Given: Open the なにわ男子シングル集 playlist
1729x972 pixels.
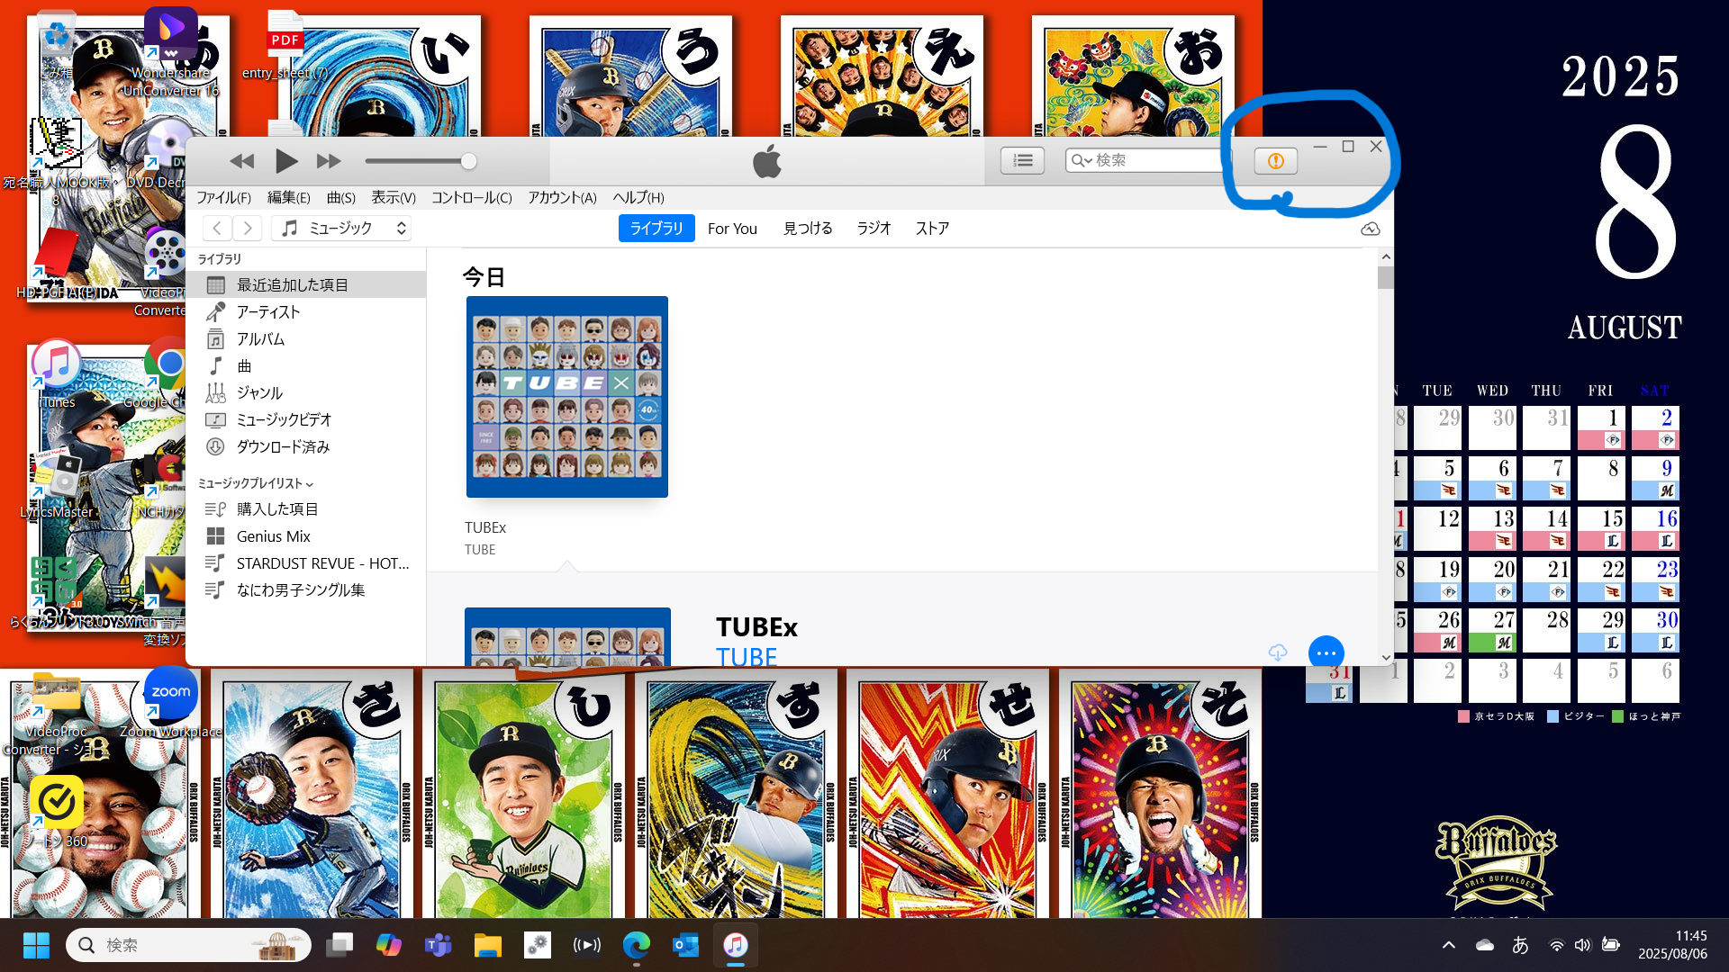Looking at the screenshot, I should coord(300,589).
